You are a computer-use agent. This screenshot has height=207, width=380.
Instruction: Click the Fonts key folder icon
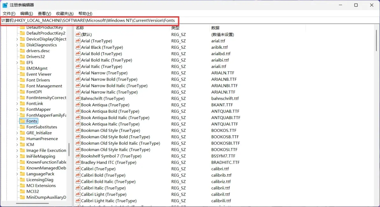point(23,121)
